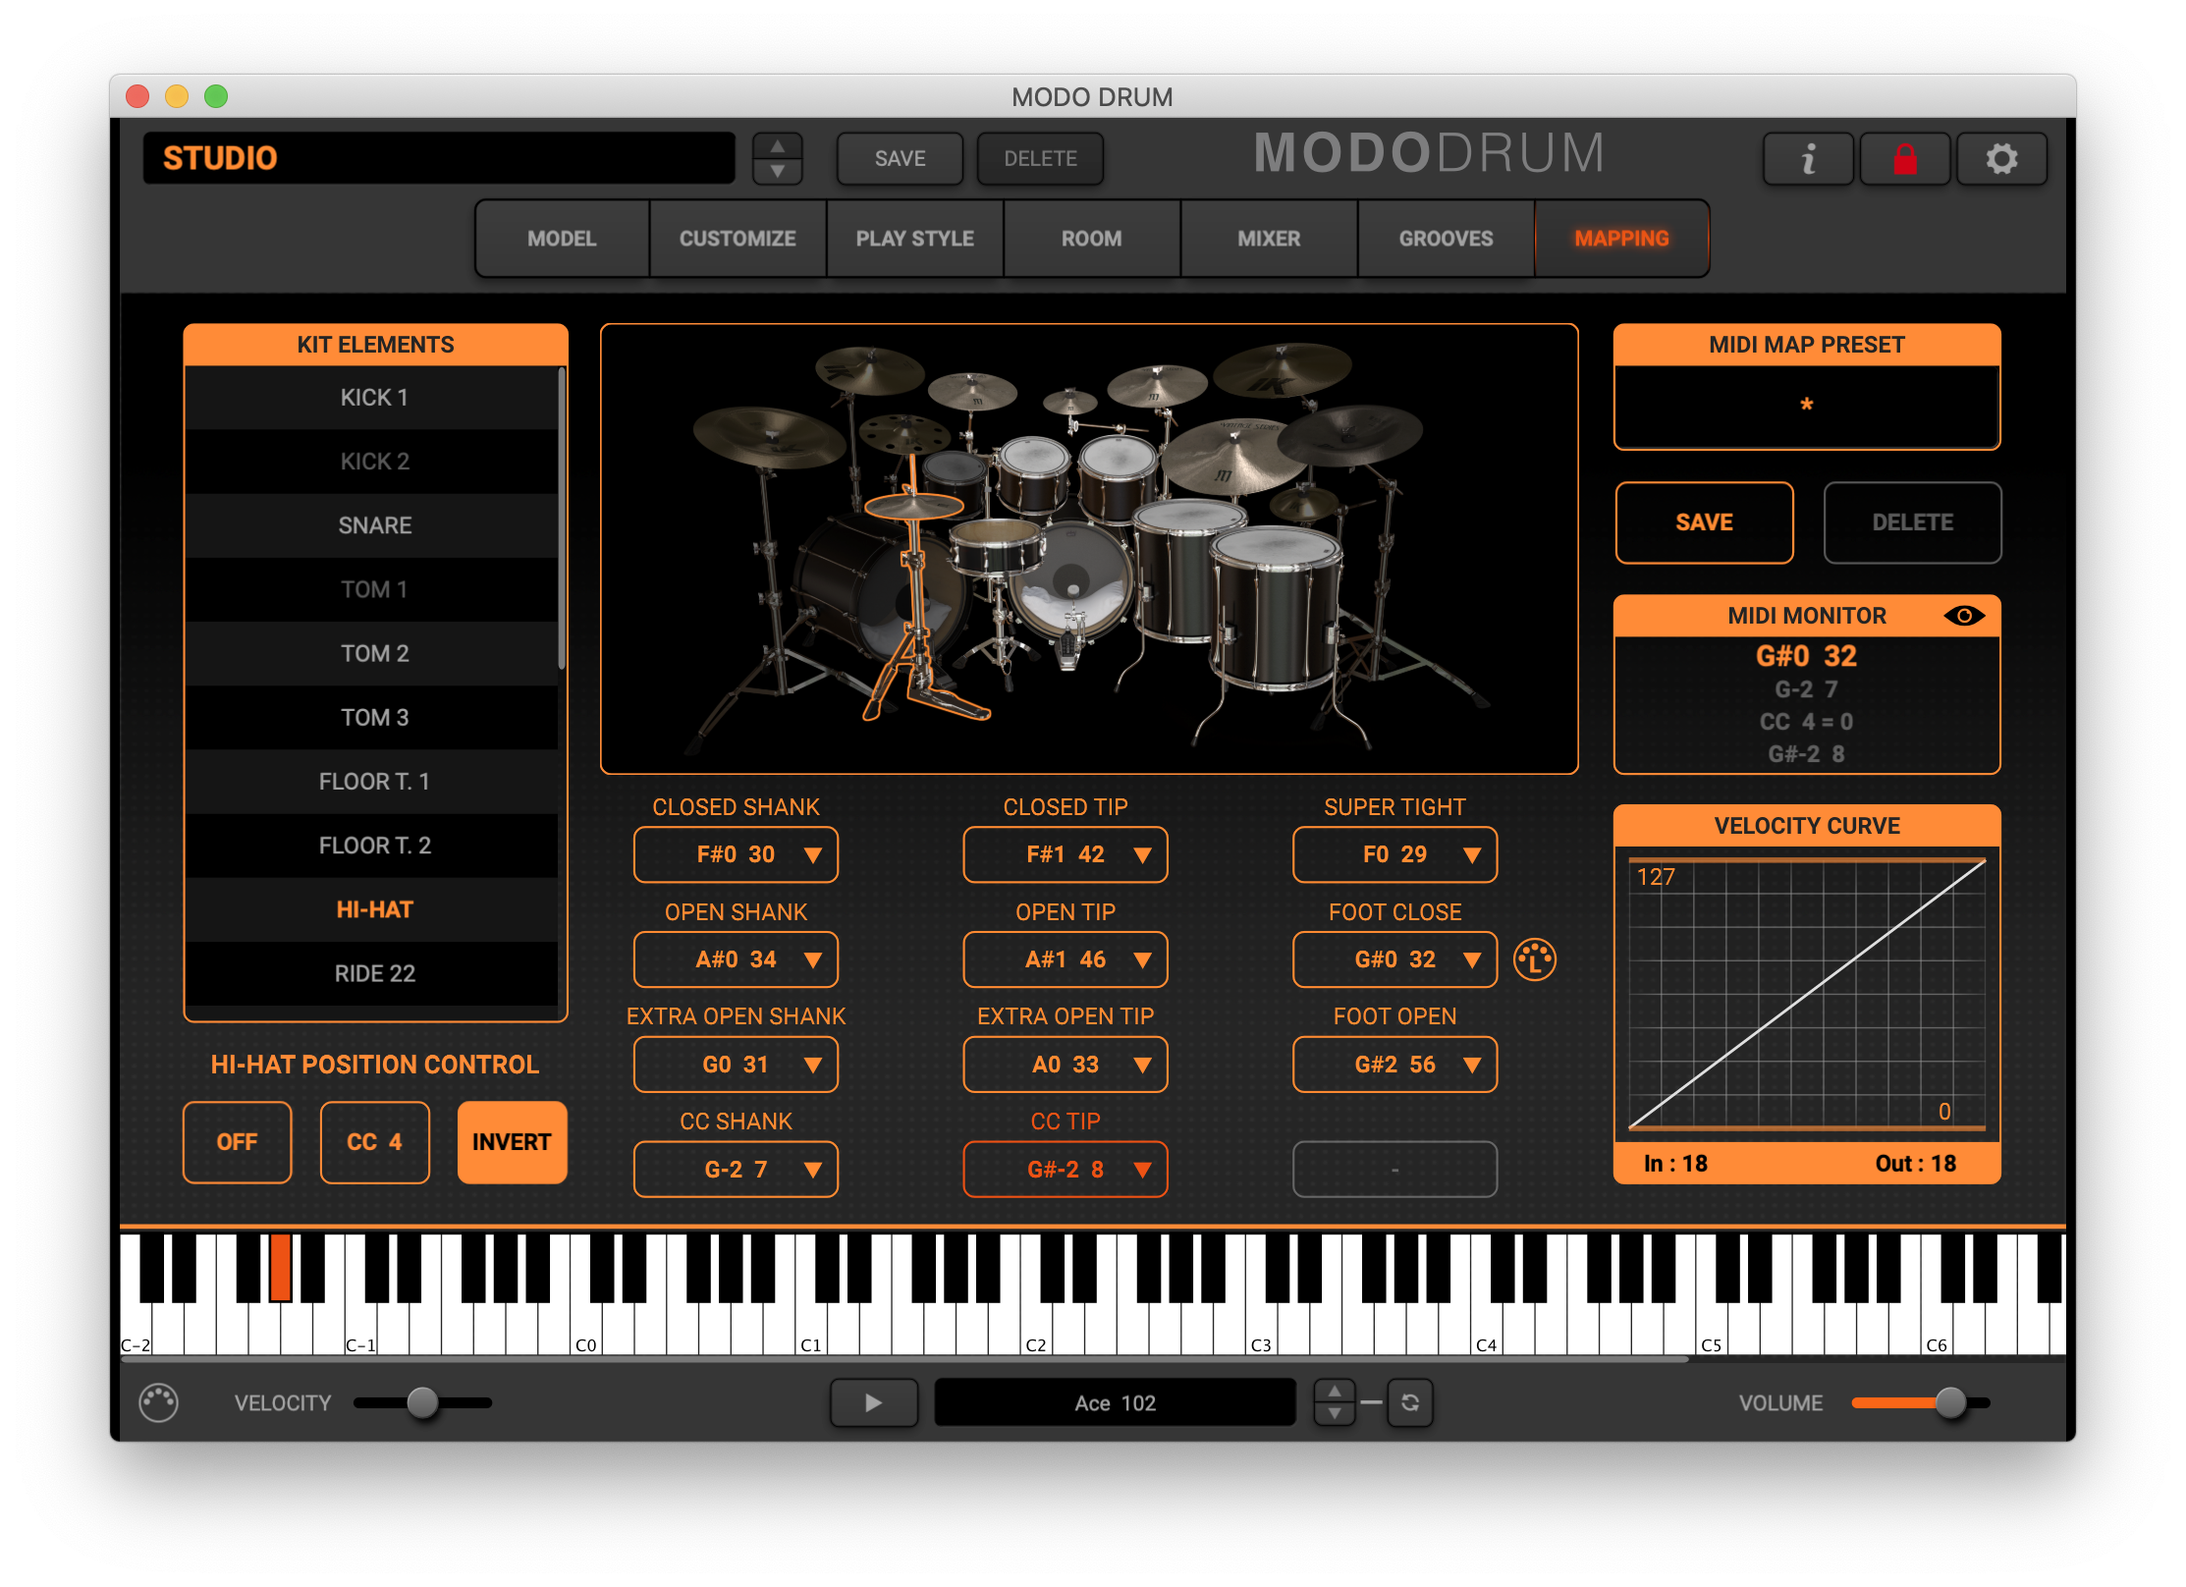Select KICK 2 in Kit Elements
Viewport: 2186px width, 1587px height.
coord(372,462)
